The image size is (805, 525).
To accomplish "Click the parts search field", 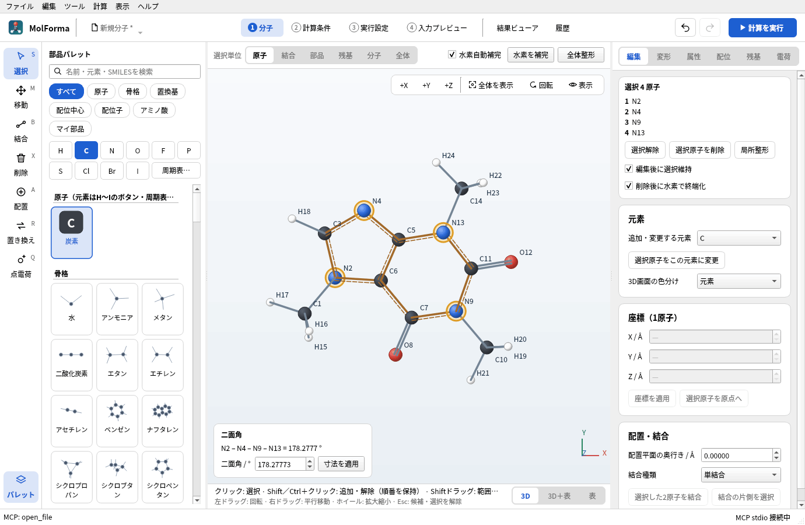I will [x=125, y=71].
